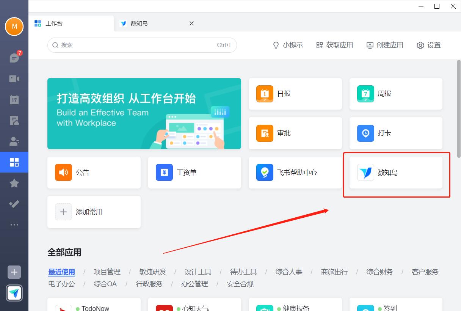Open the workplace promo banner
This screenshot has height=311, width=461.
pyautogui.click(x=144, y=113)
